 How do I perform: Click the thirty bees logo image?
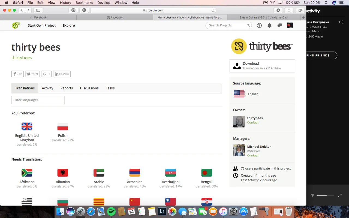[262, 46]
